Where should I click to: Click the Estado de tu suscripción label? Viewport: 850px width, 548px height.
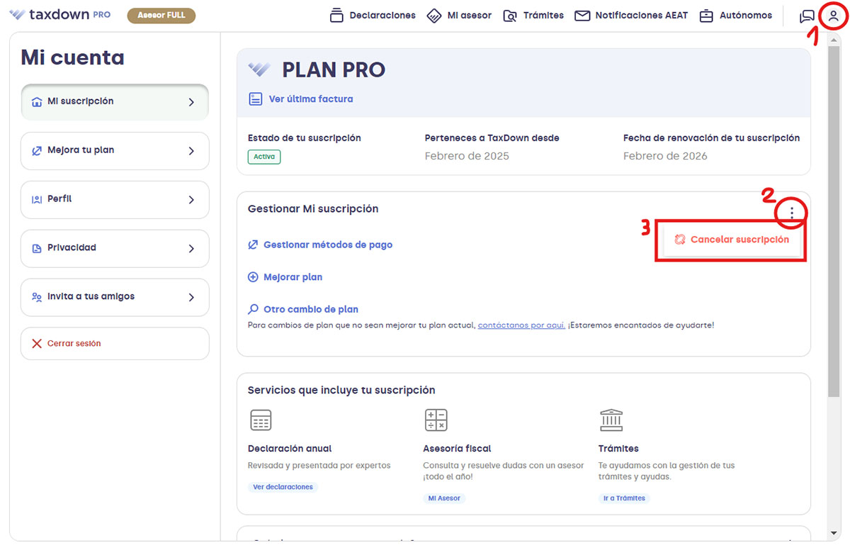tap(305, 138)
